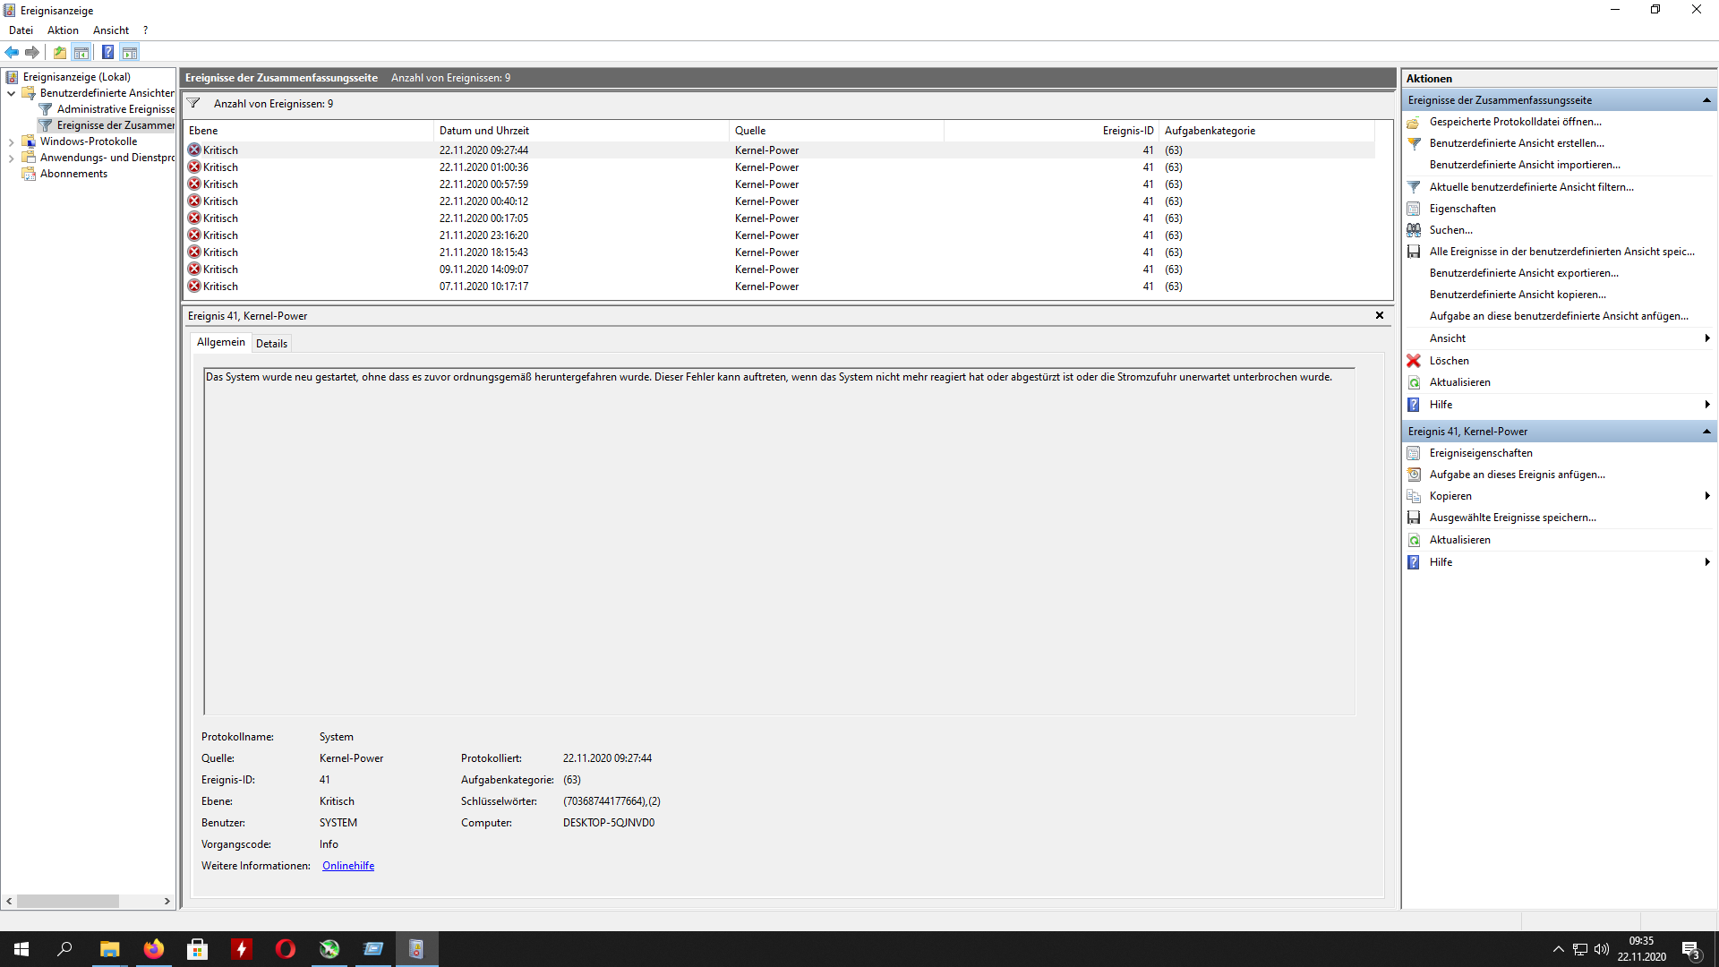This screenshot has height=967, width=1719.
Task: Collapse the Ereignis 41, Kernel-Power actions section
Action: pyautogui.click(x=1706, y=432)
